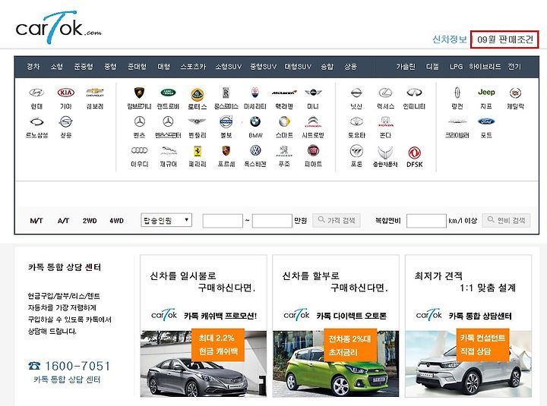Viewport: 547px width, 406px height.
Task: Click the 가격 검색 price search button
Action: (337, 220)
